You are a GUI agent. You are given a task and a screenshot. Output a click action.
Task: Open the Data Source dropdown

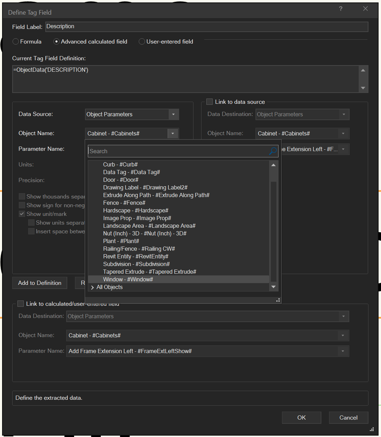tap(173, 114)
